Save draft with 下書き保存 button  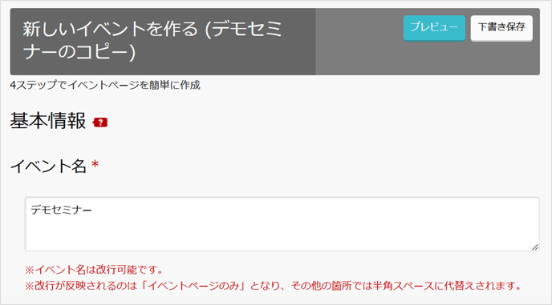[x=501, y=28]
